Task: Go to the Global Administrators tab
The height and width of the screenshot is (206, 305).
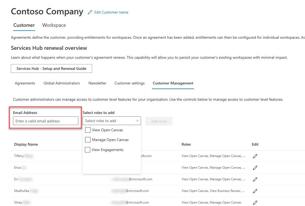Action: click(x=62, y=83)
